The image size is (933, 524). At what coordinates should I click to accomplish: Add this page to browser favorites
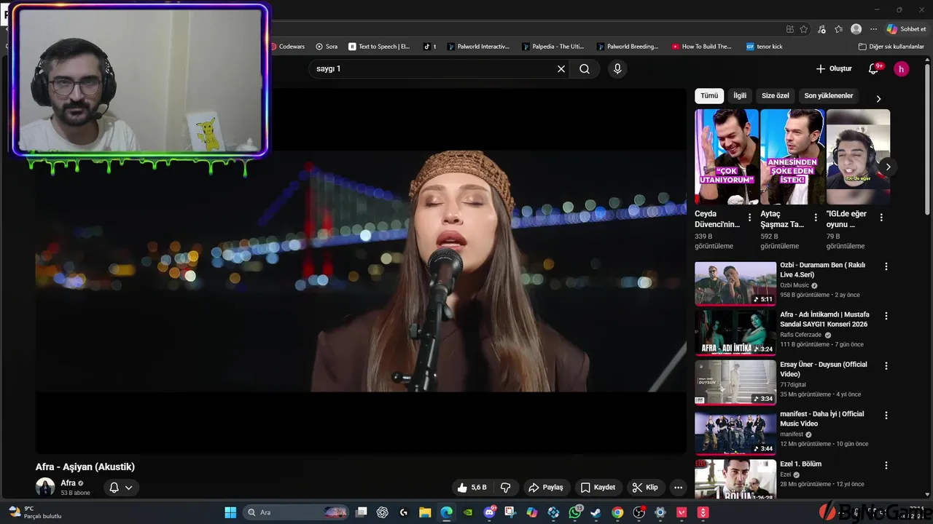click(x=804, y=29)
